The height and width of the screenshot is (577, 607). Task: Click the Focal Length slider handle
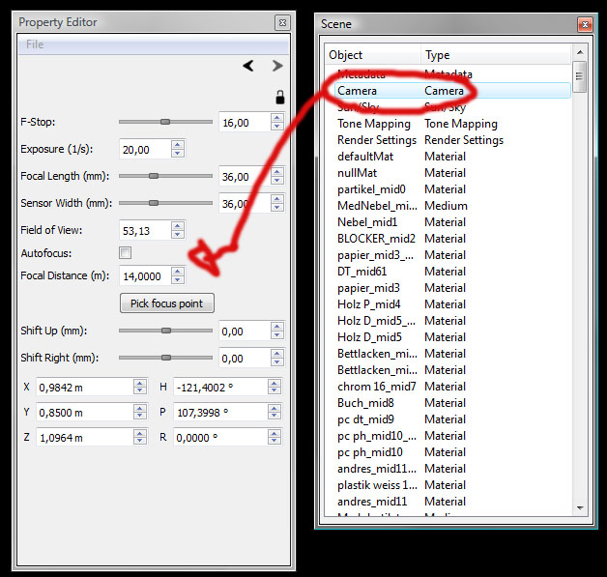(153, 176)
